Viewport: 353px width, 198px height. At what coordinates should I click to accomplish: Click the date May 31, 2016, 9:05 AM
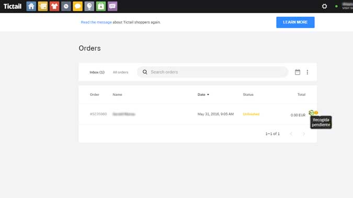[x=215, y=114]
